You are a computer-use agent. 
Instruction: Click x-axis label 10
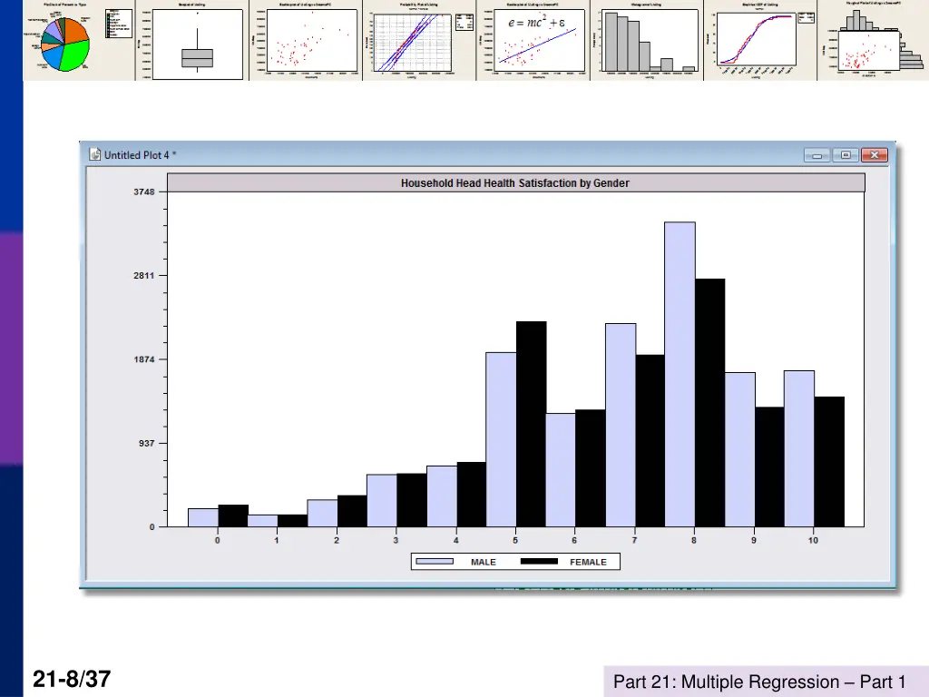coord(813,540)
